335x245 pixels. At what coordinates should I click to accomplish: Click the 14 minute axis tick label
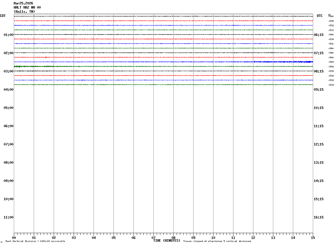click(x=293, y=238)
